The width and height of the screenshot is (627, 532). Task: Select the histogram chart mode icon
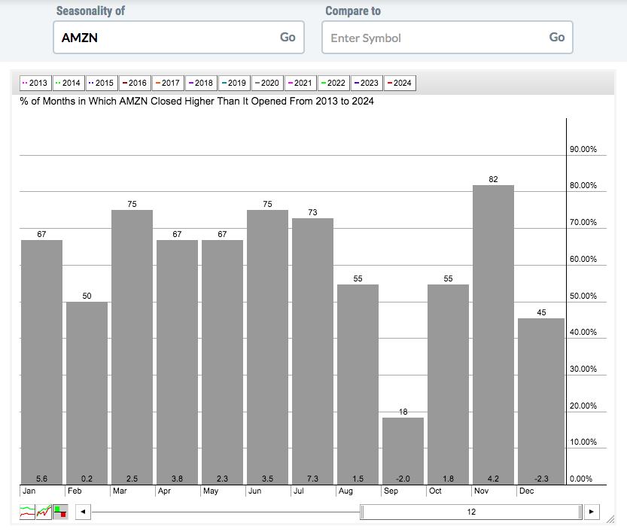click(x=60, y=512)
